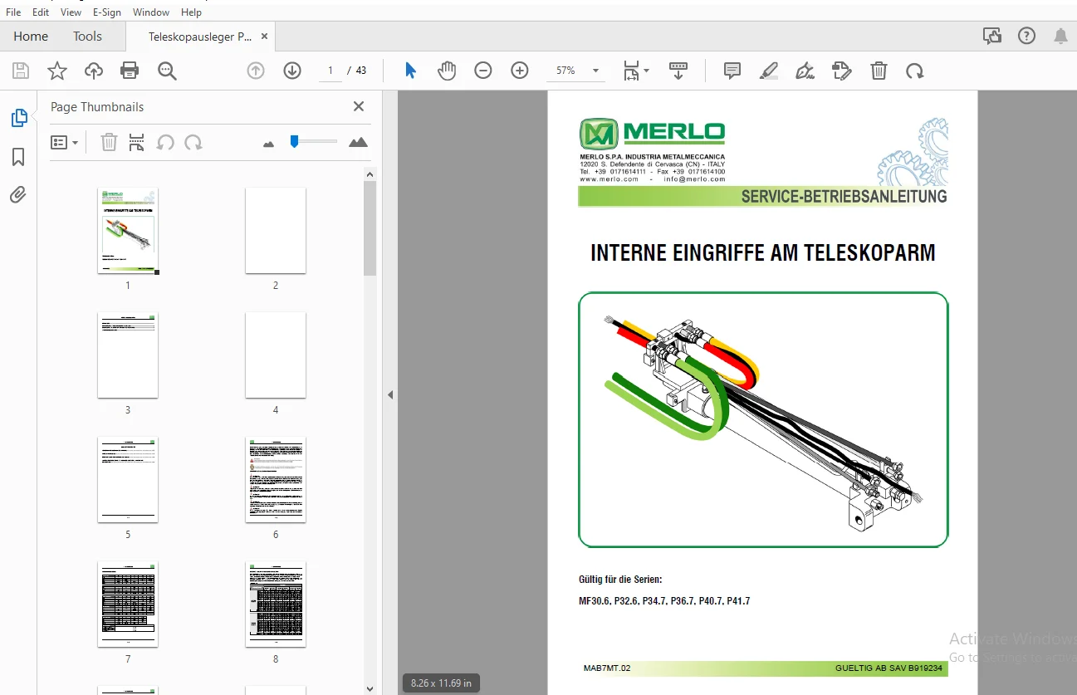Click the INTERNE EINGRIFFE AM TELESKOPARM heading
The width and height of the screenshot is (1077, 695).
tap(762, 253)
